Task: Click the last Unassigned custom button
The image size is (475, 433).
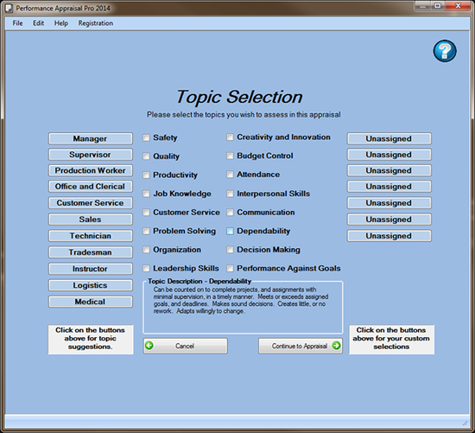Action: click(x=389, y=236)
